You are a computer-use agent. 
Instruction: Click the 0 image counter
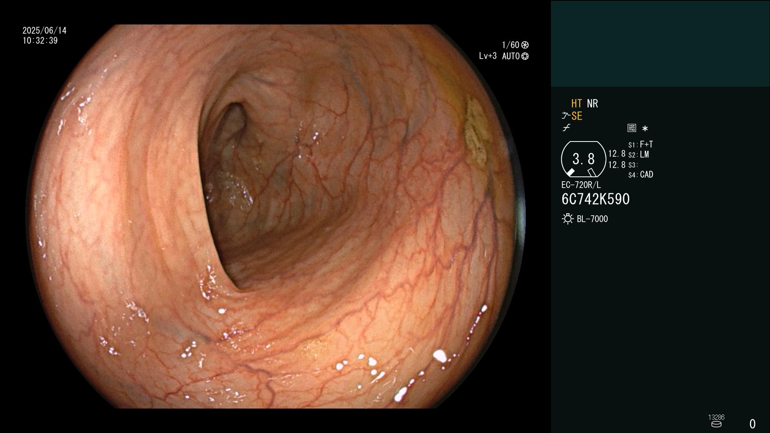pos(753,424)
